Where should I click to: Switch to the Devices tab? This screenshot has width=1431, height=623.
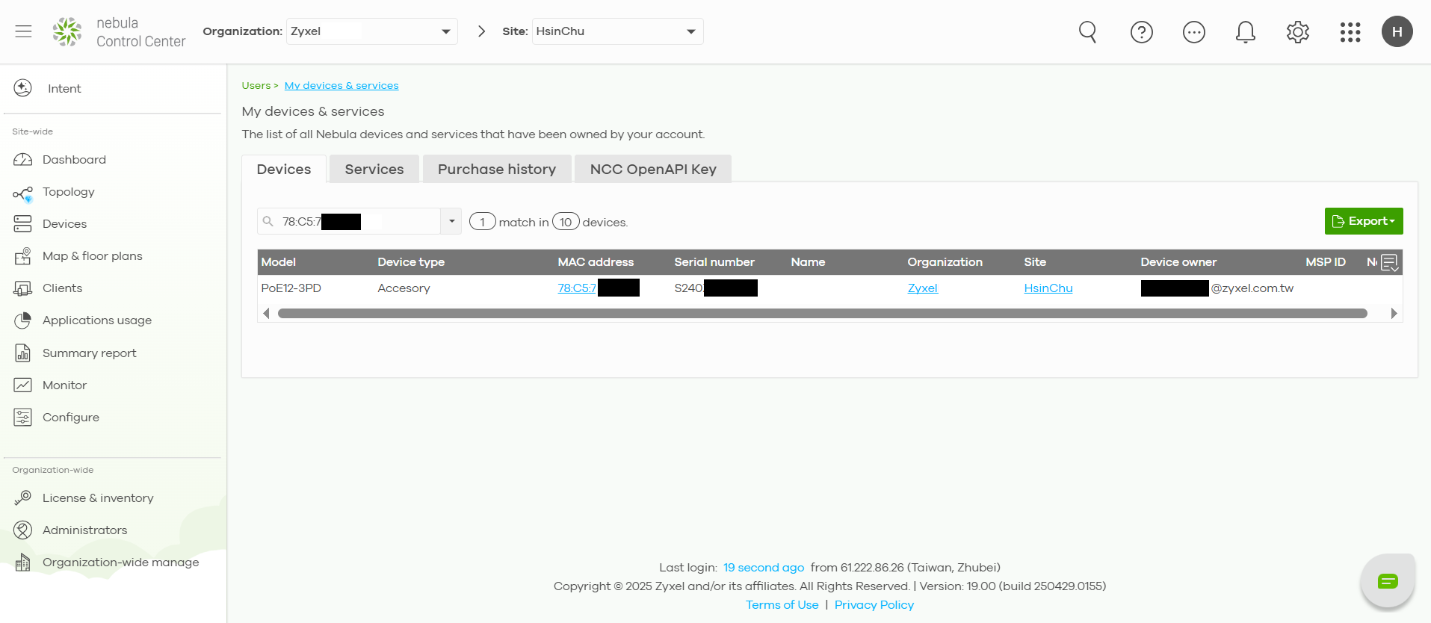point(284,169)
